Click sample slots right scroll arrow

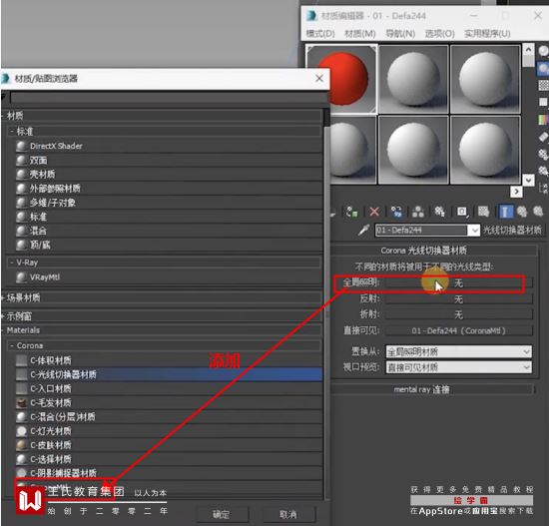click(x=516, y=192)
